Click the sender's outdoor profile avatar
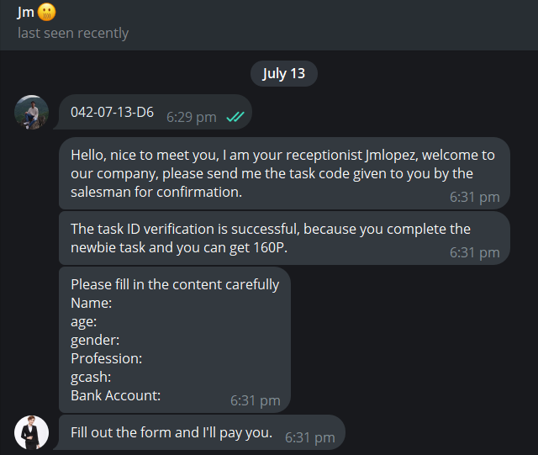Image resolution: width=538 pixels, height=455 pixels. pos(32,113)
